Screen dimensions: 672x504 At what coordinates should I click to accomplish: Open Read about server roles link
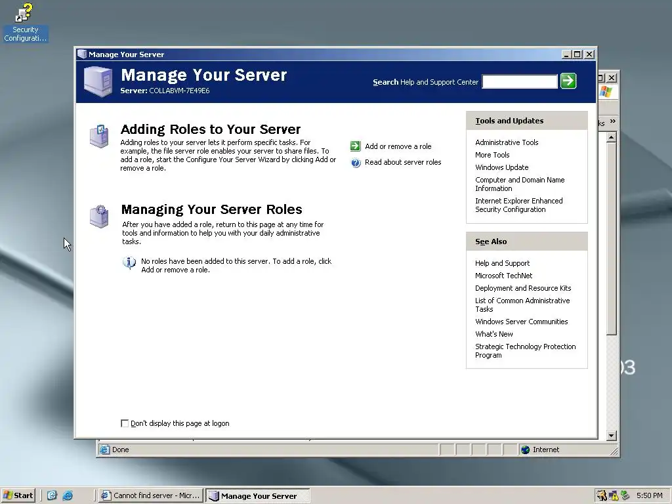[403, 162]
